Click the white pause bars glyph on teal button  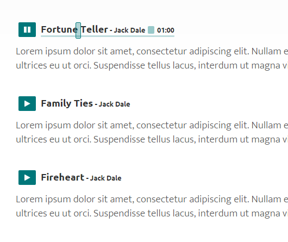tap(27, 29)
